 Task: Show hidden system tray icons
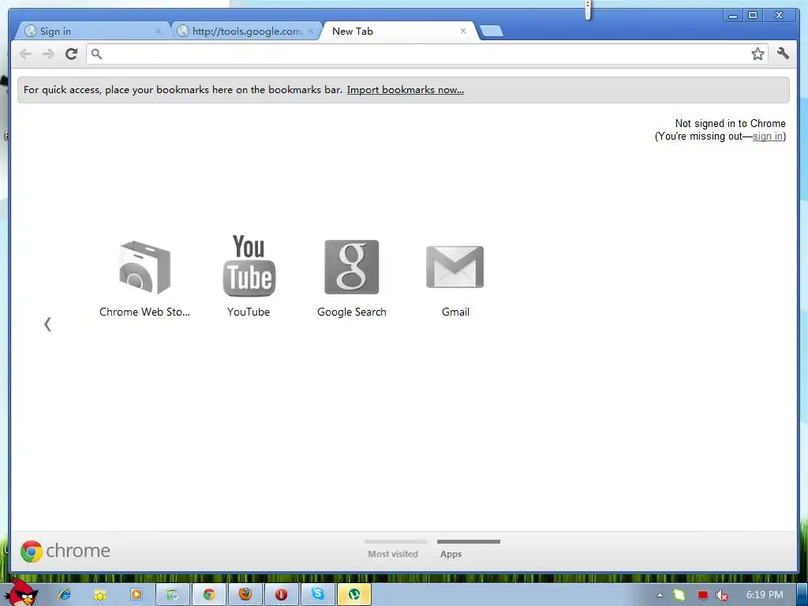point(660,595)
